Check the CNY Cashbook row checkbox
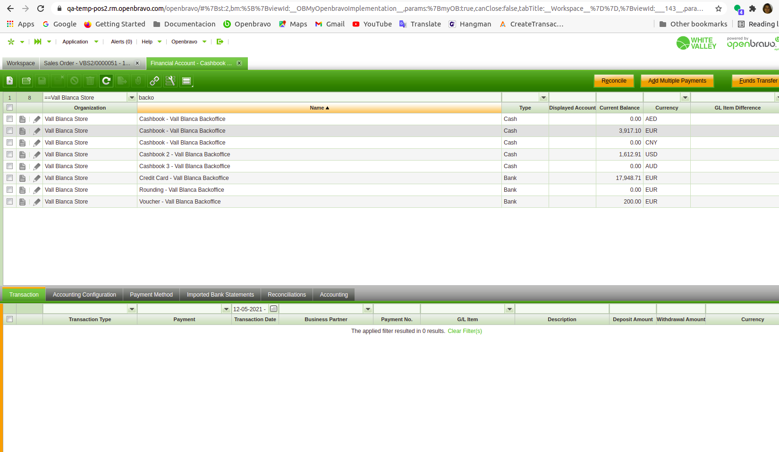The image size is (779, 452). pyautogui.click(x=9, y=143)
